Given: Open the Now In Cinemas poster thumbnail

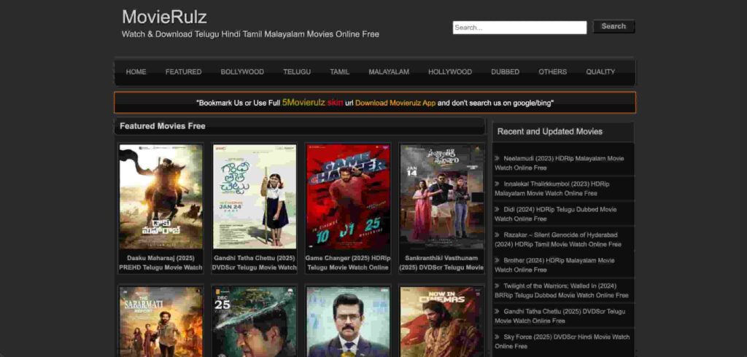Looking at the screenshot, I should 441,322.
